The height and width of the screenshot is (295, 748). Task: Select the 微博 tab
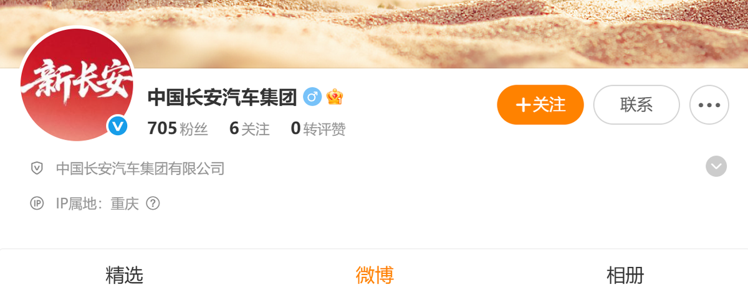click(375, 274)
